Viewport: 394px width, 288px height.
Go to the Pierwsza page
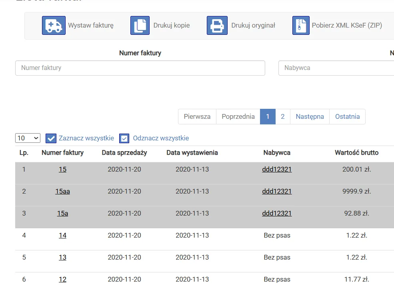197,117
